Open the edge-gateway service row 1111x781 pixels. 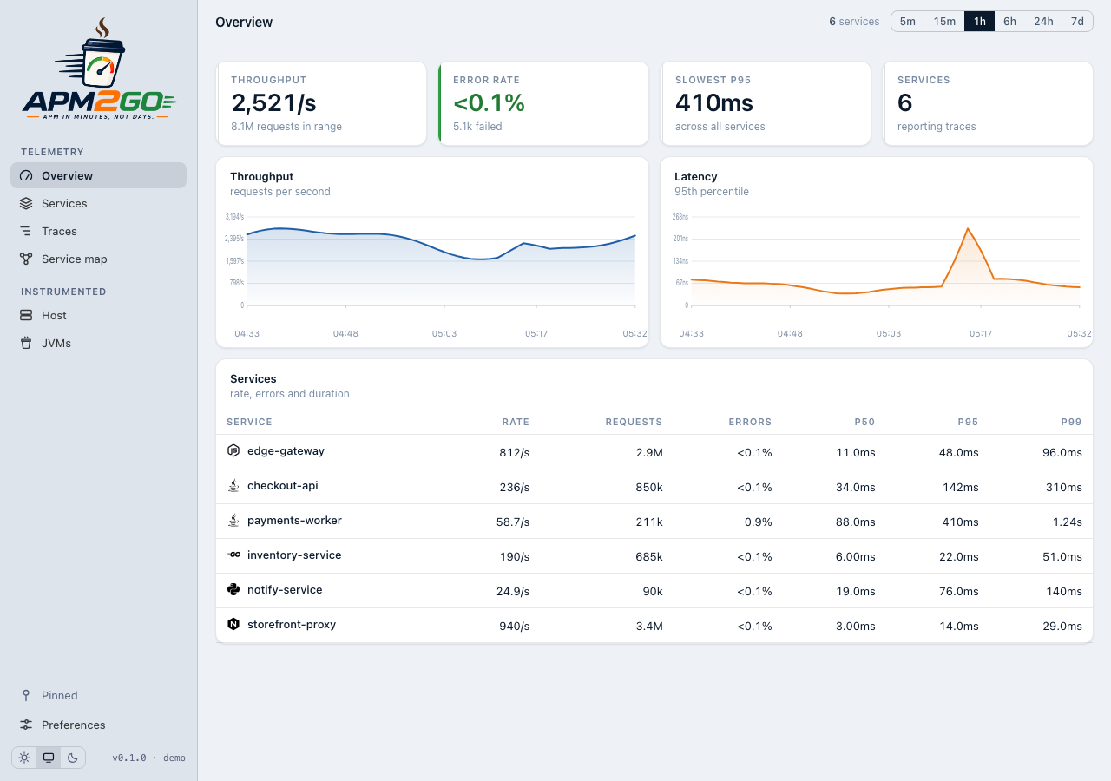pyautogui.click(x=654, y=452)
